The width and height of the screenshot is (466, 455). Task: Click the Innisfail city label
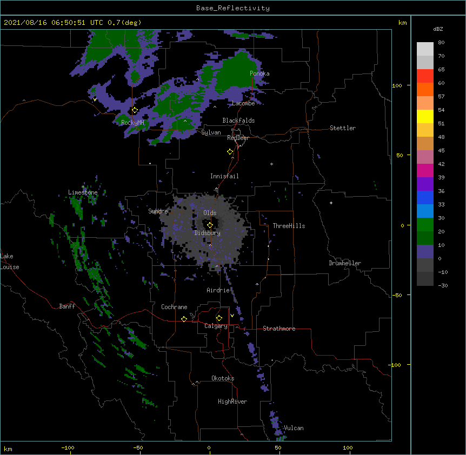pyautogui.click(x=224, y=176)
